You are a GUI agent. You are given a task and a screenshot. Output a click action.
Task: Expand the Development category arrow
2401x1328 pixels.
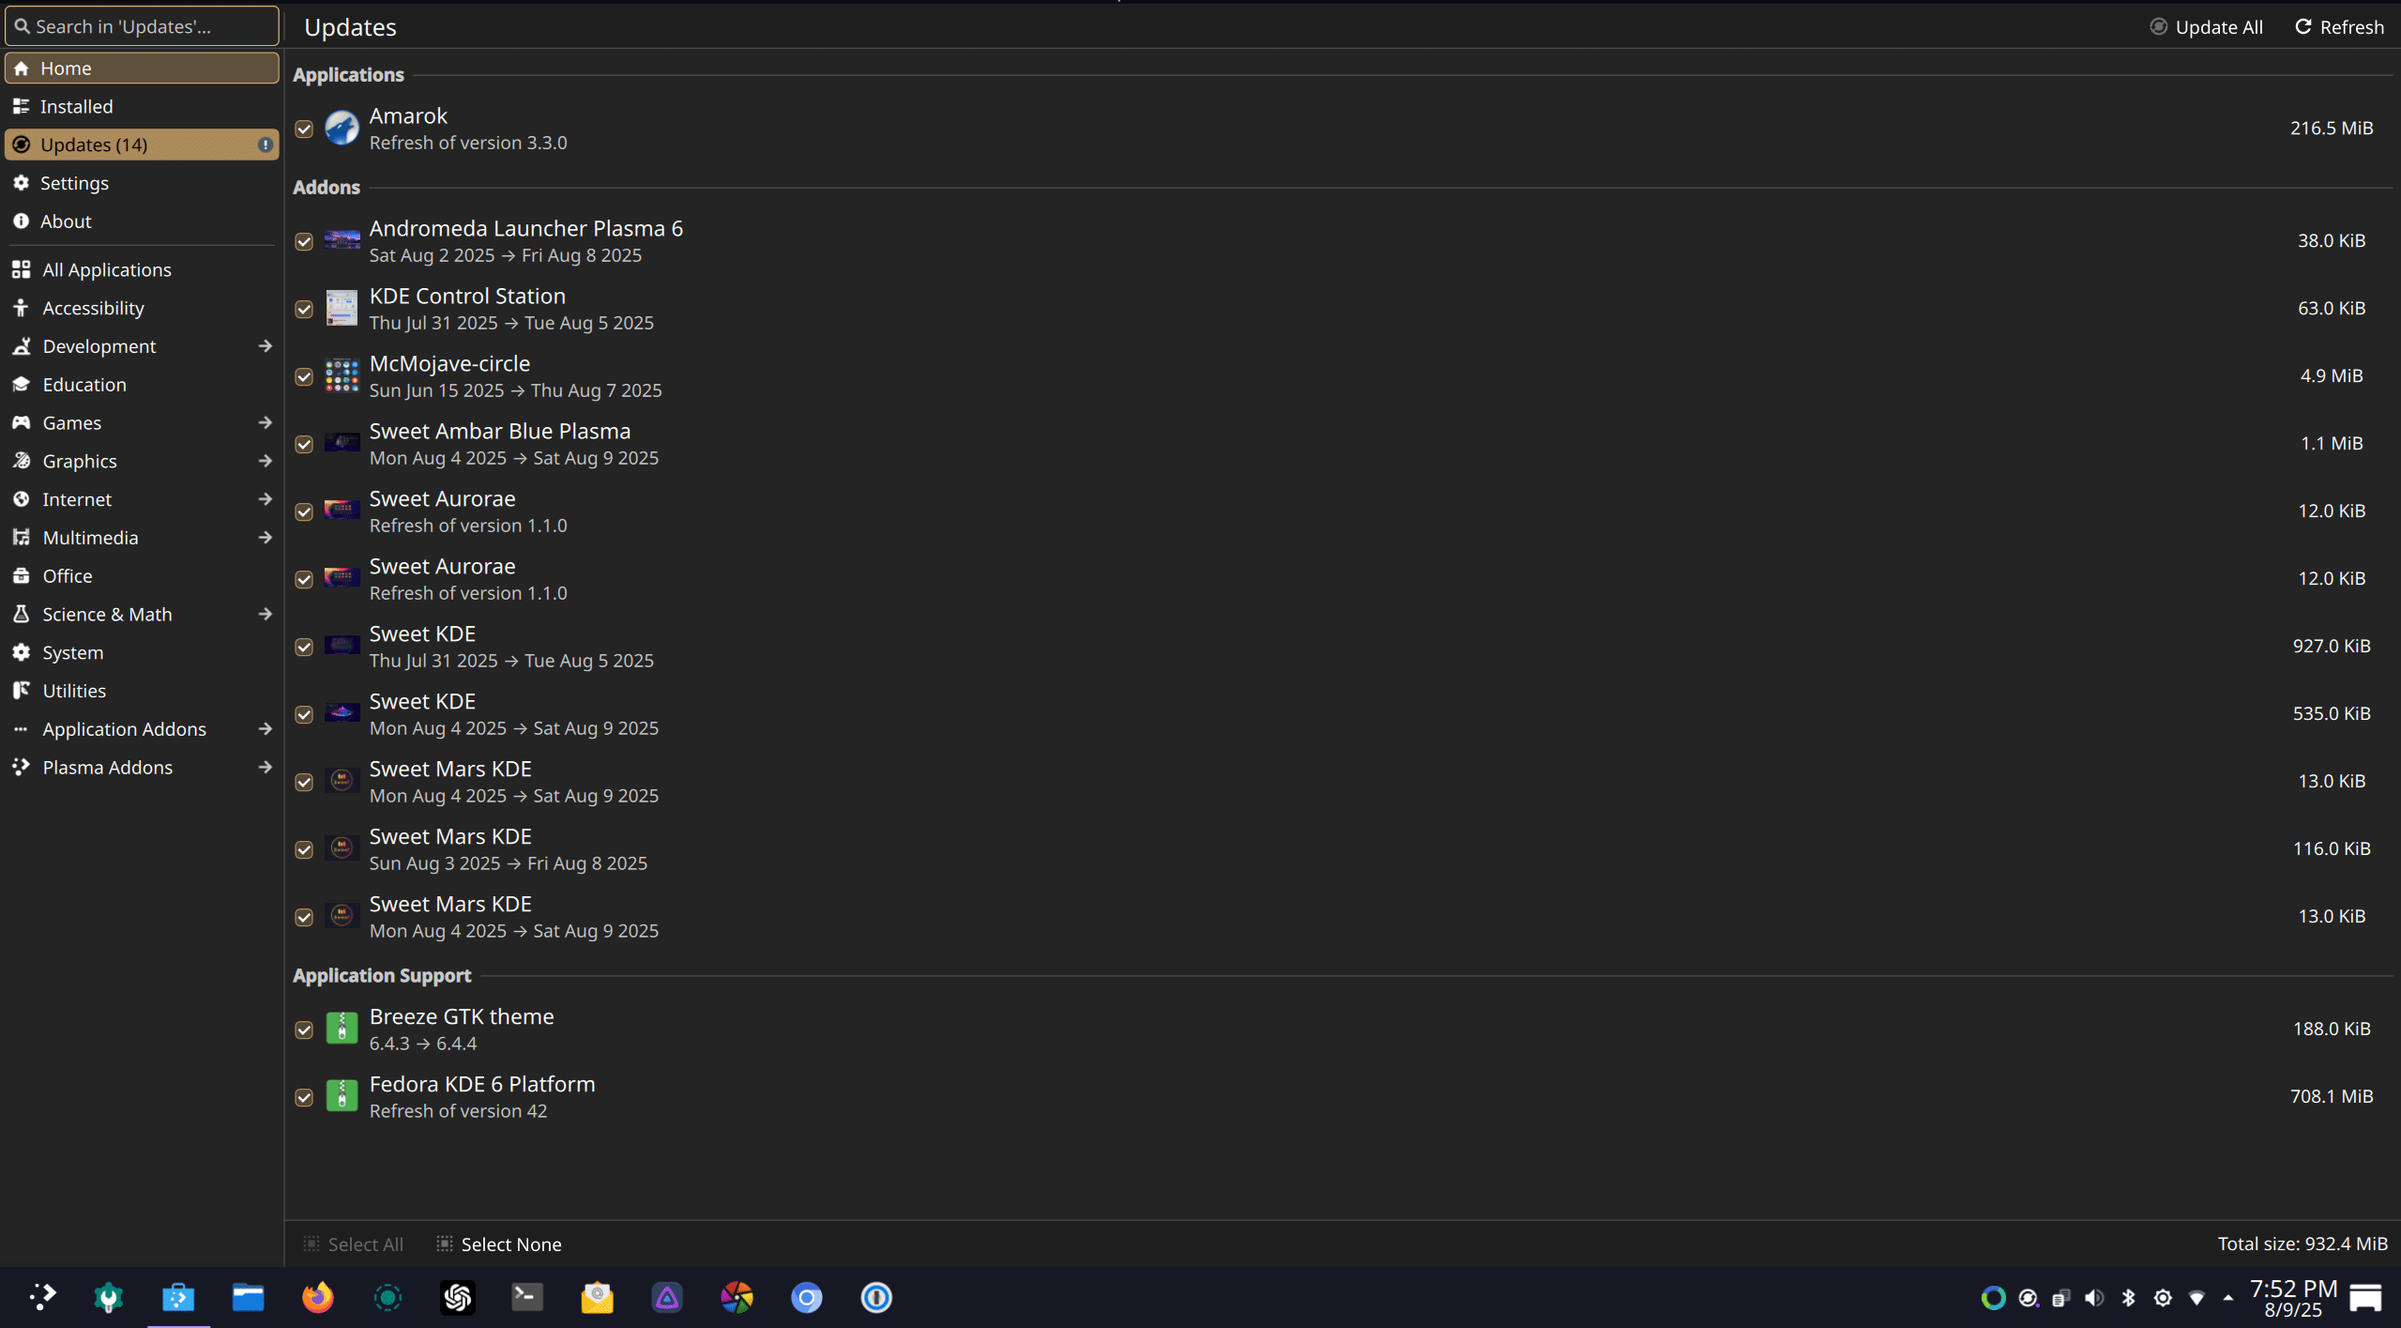pos(265,346)
